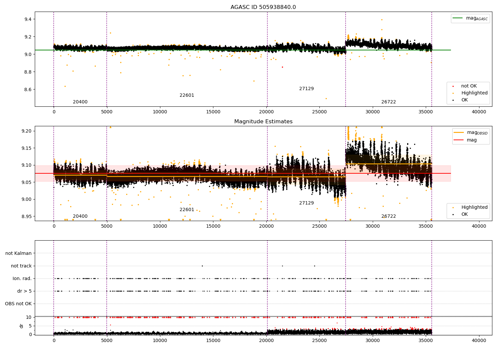Click the mag OBSID legend label
Screen dimensions: 497x348
[477, 133]
